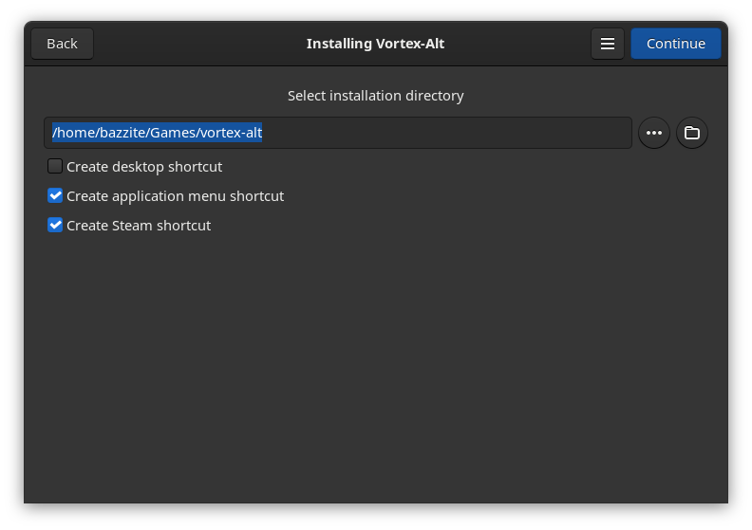Click the Continue button

(675, 44)
